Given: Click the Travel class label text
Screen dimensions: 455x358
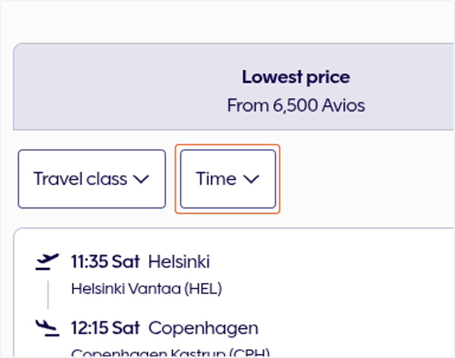Looking at the screenshot, I should point(80,179).
